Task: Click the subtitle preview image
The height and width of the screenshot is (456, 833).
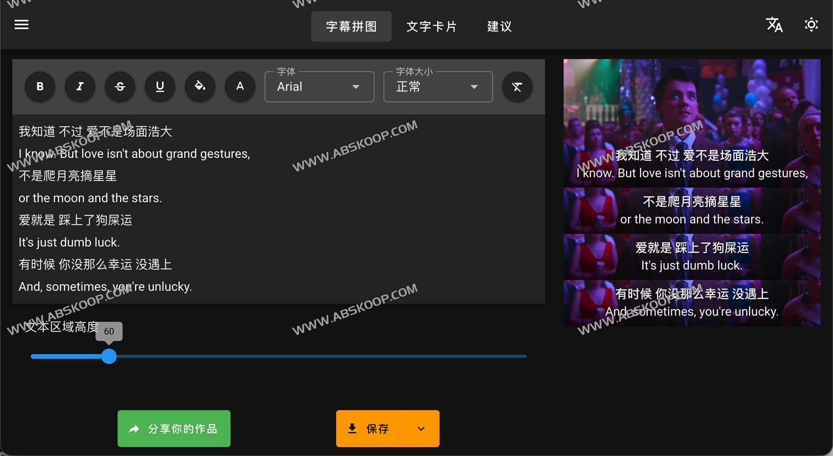Action: point(692,192)
